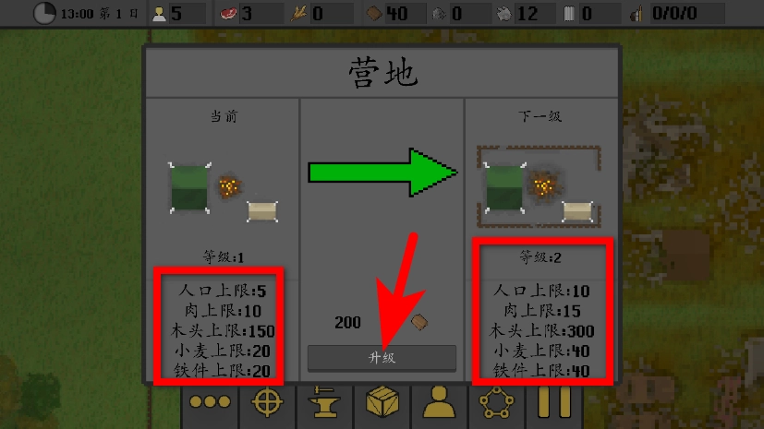Pause the game with pause icon

pyautogui.click(x=554, y=402)
